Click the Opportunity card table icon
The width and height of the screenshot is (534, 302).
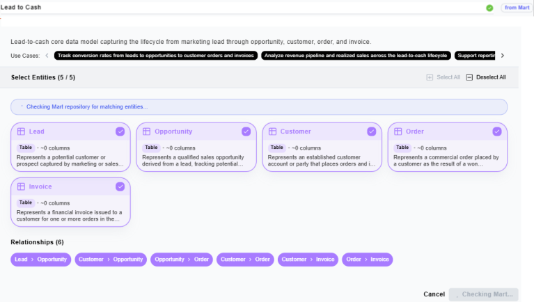pos(146,132)
